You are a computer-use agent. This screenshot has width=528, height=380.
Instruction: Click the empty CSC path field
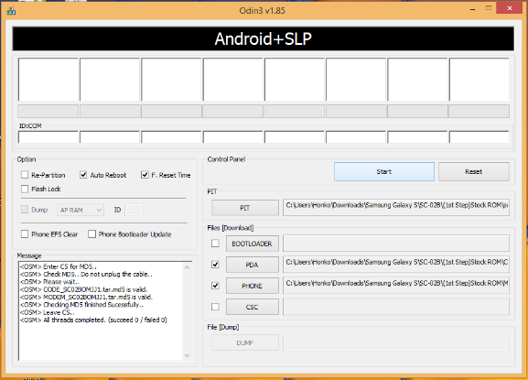[x=396, y=307]
